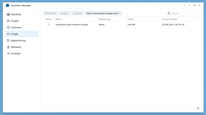
Task: Click the Netzwerk house icon
Action: pos(8,47)
